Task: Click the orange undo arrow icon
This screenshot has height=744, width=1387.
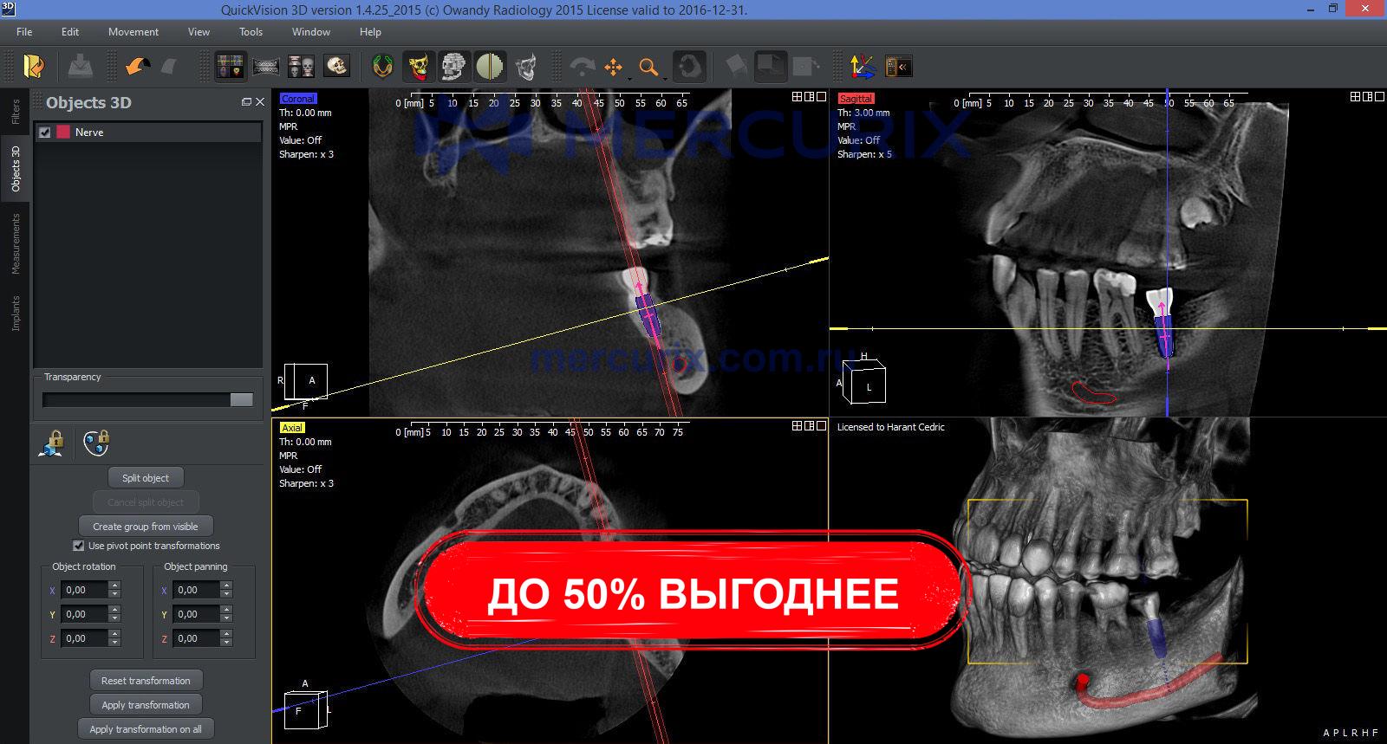Action: coord(137,66)
